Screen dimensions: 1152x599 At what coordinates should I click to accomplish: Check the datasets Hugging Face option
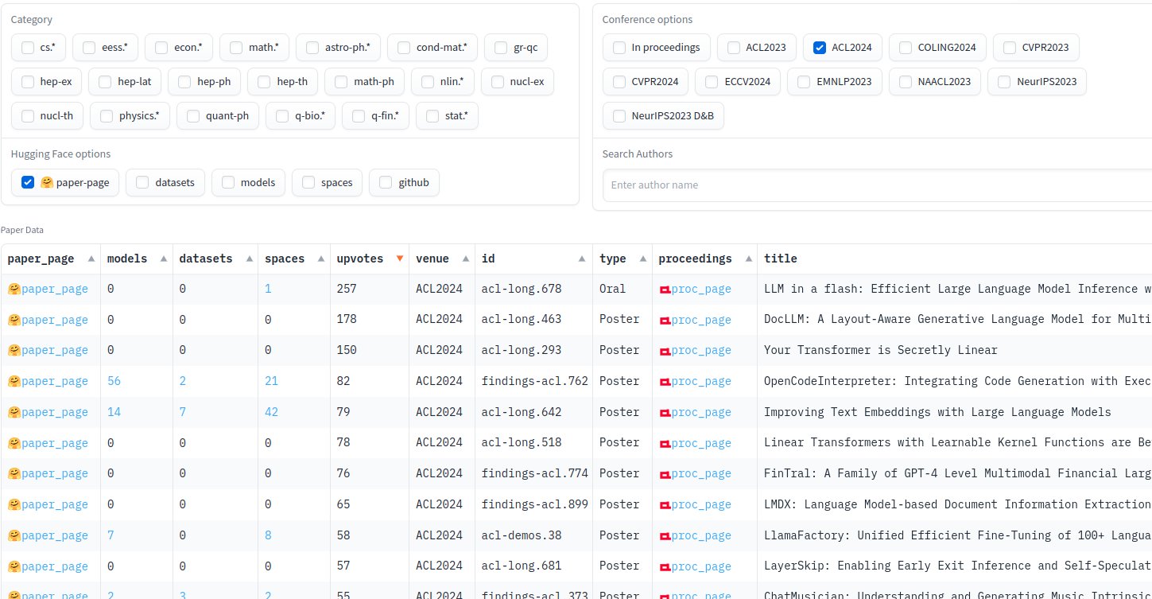click(142, 182)
